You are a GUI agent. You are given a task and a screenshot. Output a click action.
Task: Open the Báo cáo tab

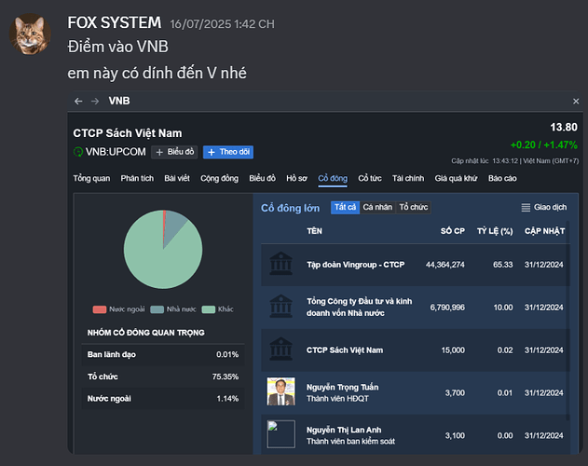[x=502, y=178]
